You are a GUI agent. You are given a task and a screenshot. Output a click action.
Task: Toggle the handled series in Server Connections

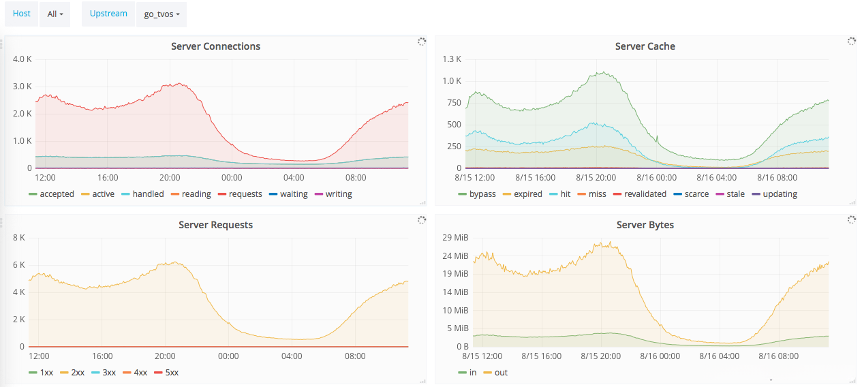point(148,194)
